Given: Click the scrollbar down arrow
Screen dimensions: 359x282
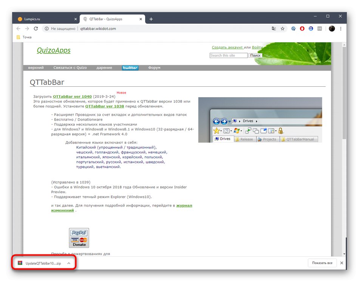Looking at the screenshot, I should click(x=344, y=254).
